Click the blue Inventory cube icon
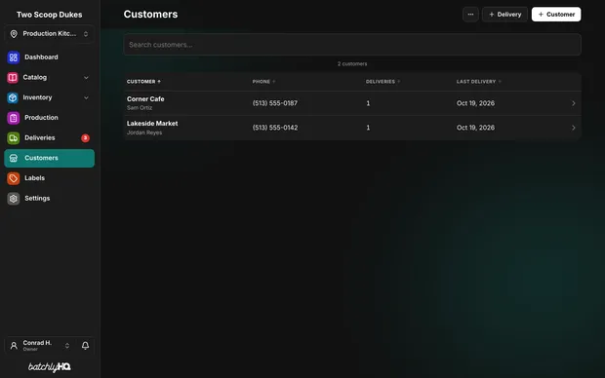The height and width of the screenshot is (378, 605). click(13, 97)
